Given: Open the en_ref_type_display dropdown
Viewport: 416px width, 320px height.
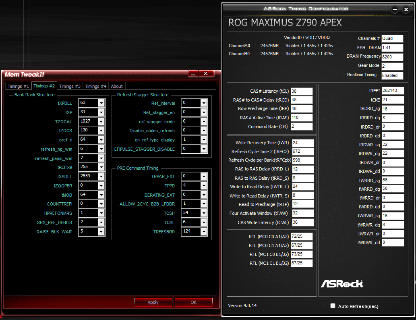Looking at the screenshot, I should click(204, 140).
